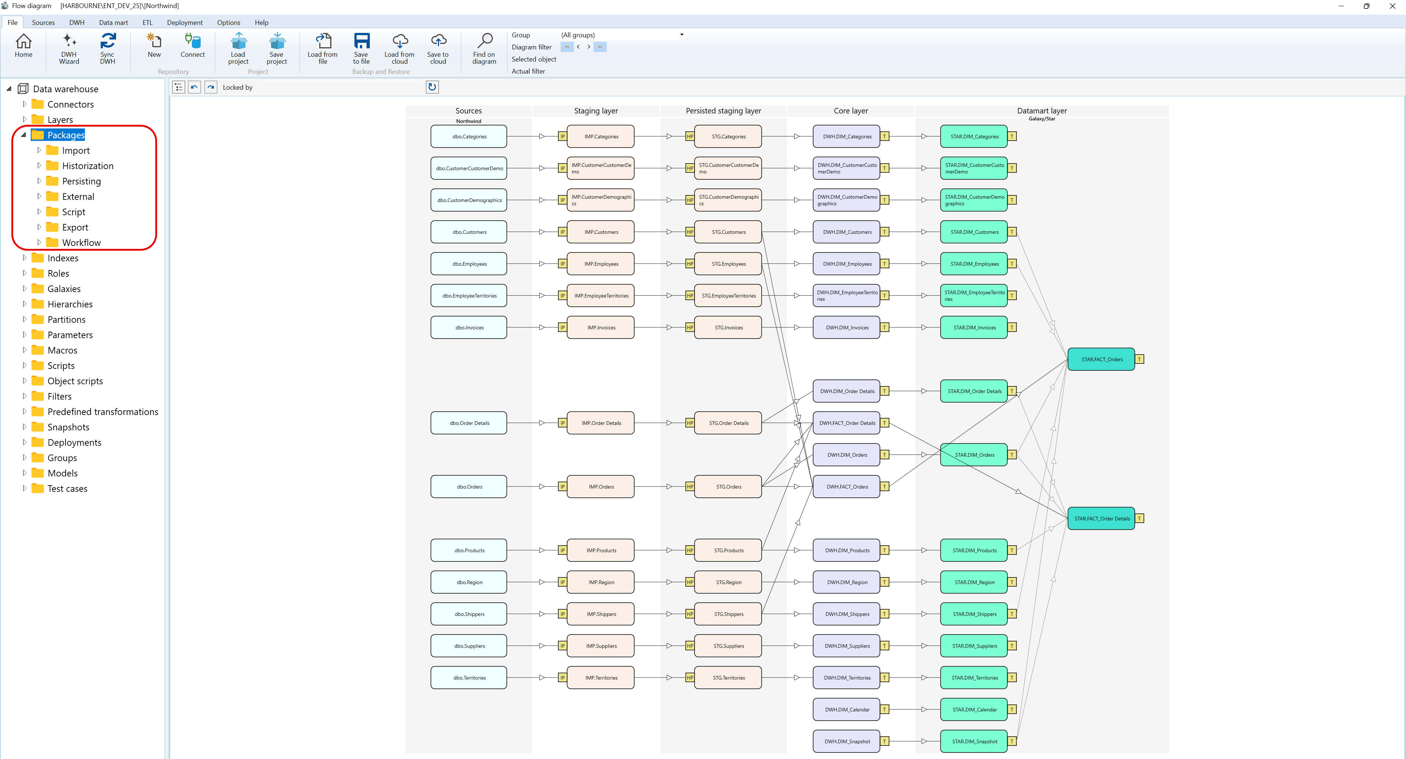Screen dimensions: 1406x759
Task: Expand the Snapshots folder
Action: (x=24, y=426)
